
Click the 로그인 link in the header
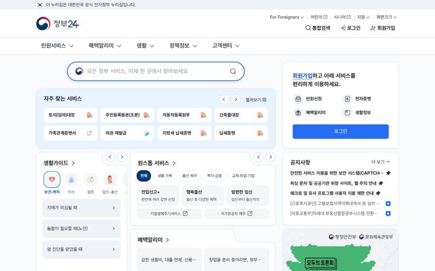350,28
